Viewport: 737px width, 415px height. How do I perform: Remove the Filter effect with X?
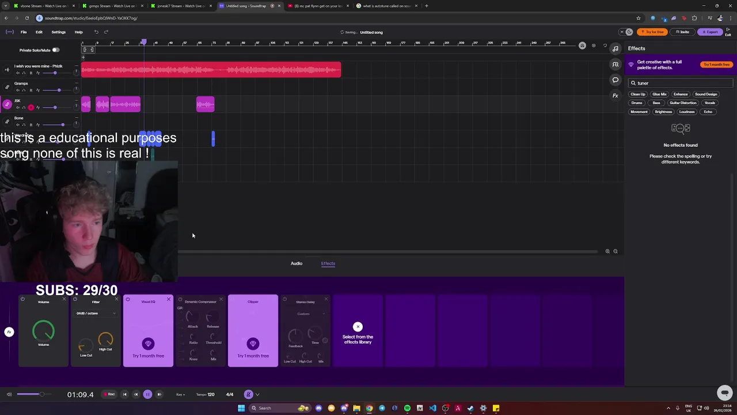point(116,299)
